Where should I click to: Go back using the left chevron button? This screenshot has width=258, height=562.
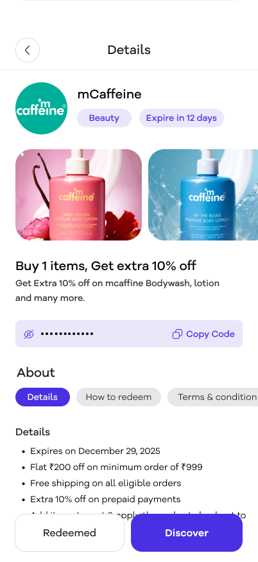[x=28, y=50]
